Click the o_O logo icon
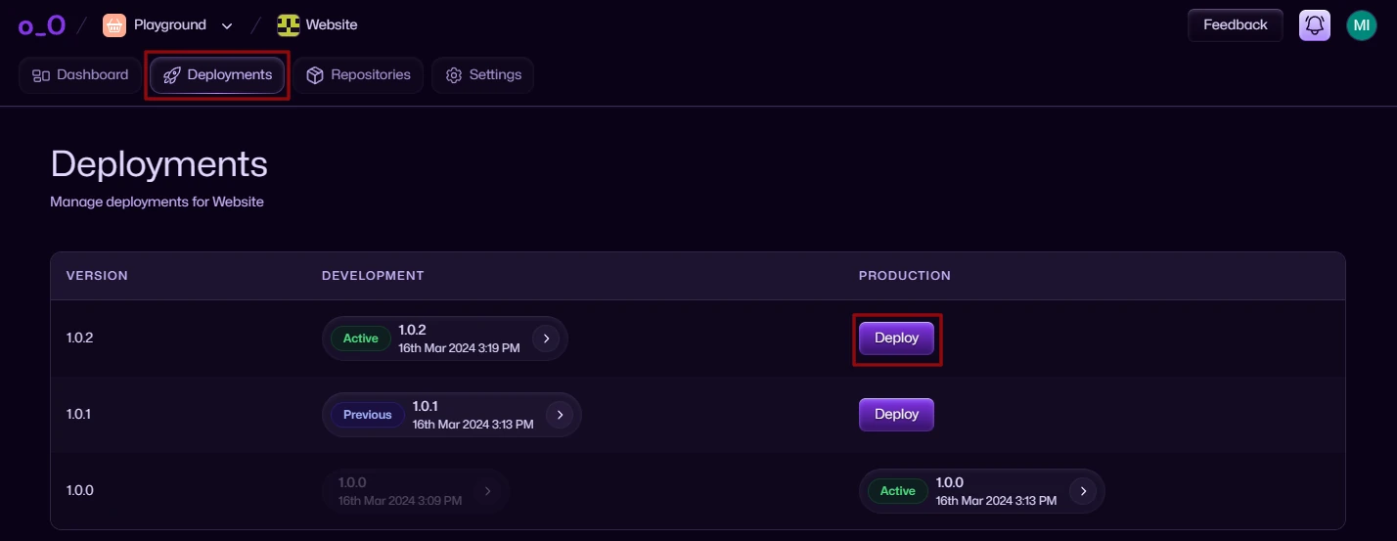The height and width of the screenshot is (541, 1397). pyautogui.click(x=42, y=25)
